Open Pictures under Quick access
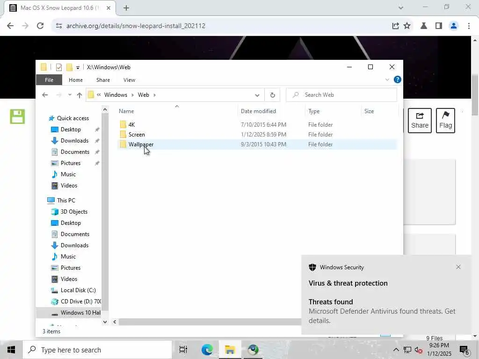 (71, 163)
